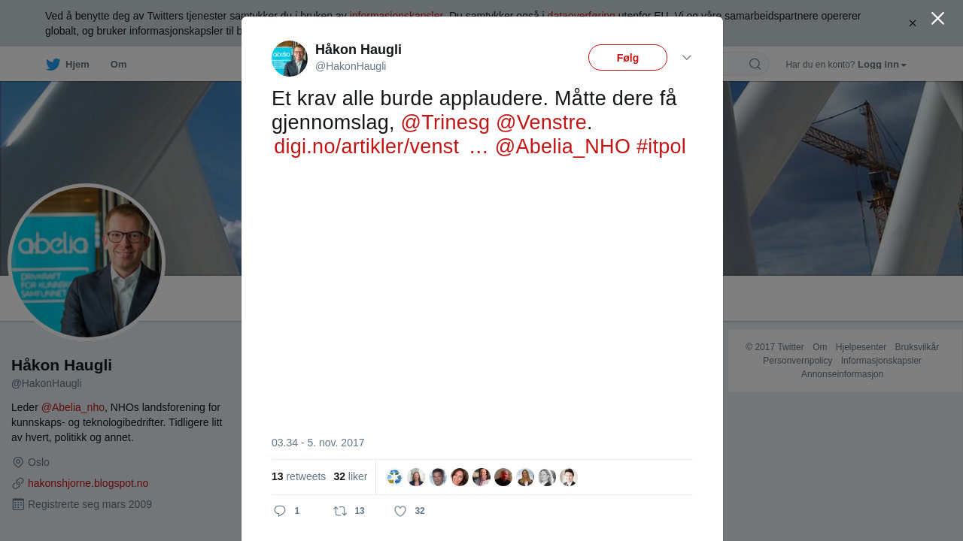Open the large profile photo on the left
Viewport: 963px width, 541px height.
pyautogui.click(x=87, y=262)
